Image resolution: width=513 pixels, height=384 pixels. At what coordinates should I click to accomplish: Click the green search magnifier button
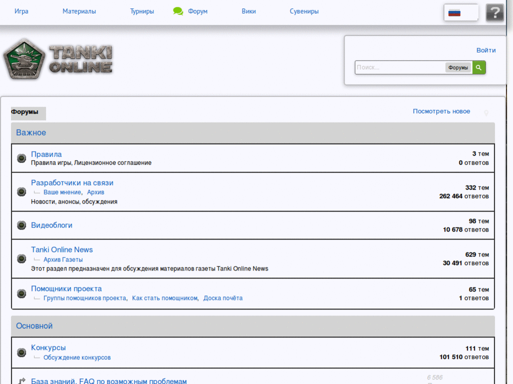click(x=479, y=67)
